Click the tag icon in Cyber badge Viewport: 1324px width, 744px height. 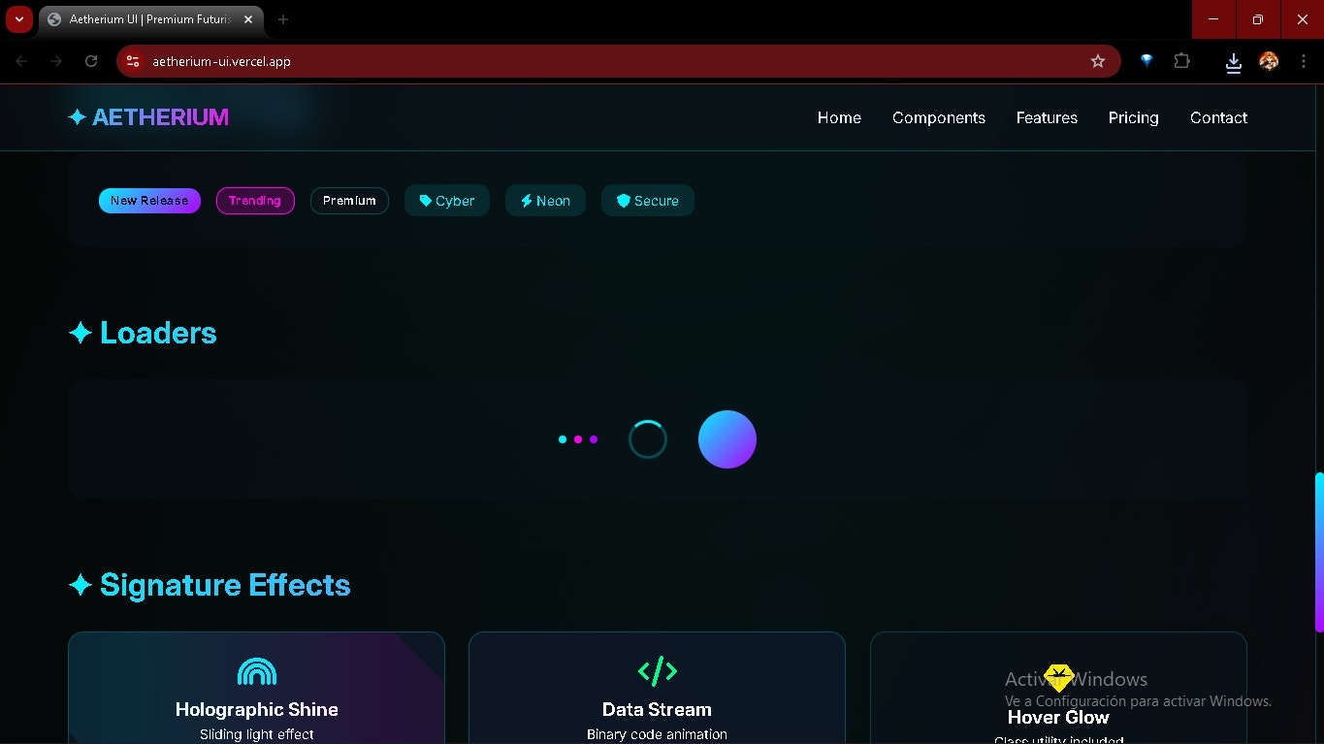click(x=425, y=201)
